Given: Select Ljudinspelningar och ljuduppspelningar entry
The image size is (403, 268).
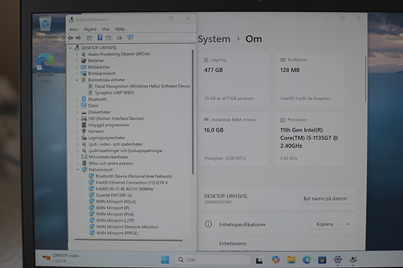Looking at the screenshot, I should point(125,150).
